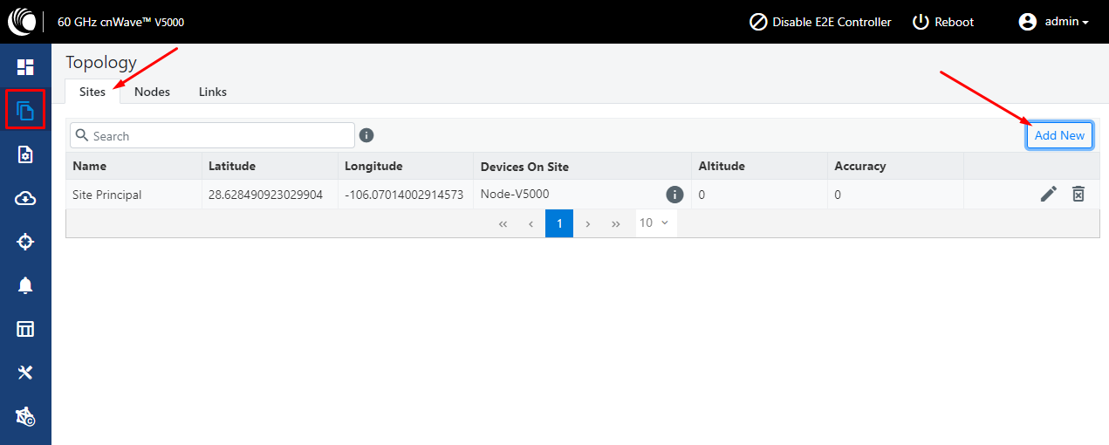Screen dimensions: 1109x445
Task: Select the Topology sidebar icon
Action: coord(25,111)
